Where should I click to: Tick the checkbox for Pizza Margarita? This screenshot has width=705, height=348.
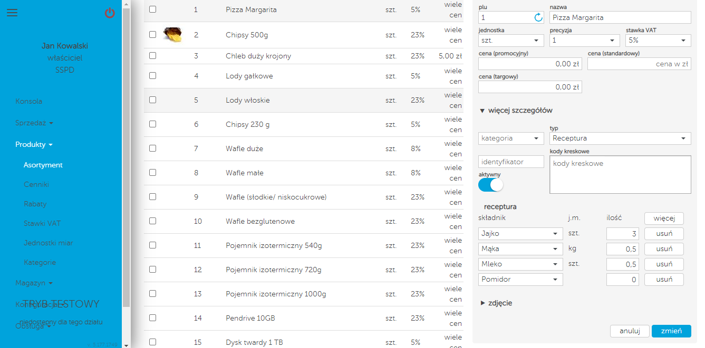[153, 9]
